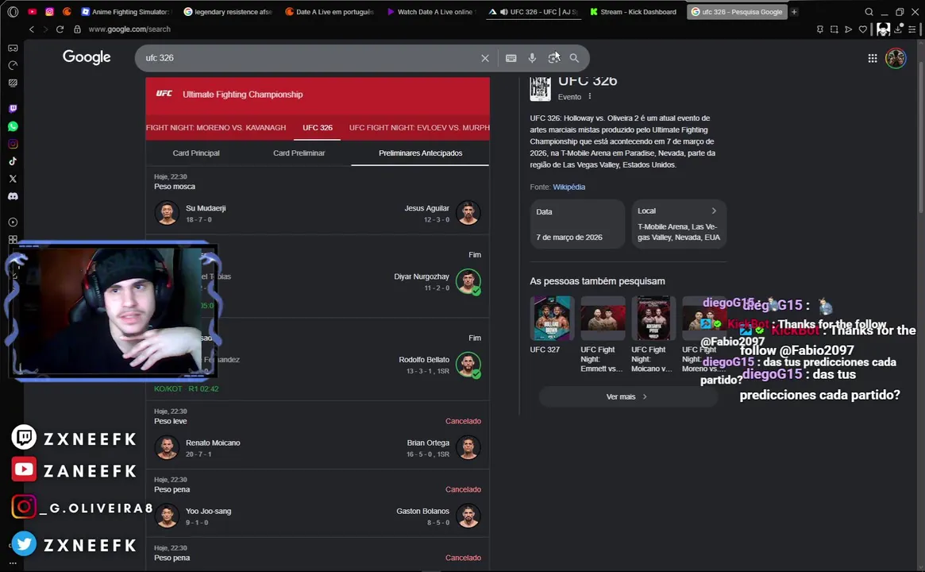Open the on-screen keyboard input tool
This screenshot has height=572, width=925.
511,58
